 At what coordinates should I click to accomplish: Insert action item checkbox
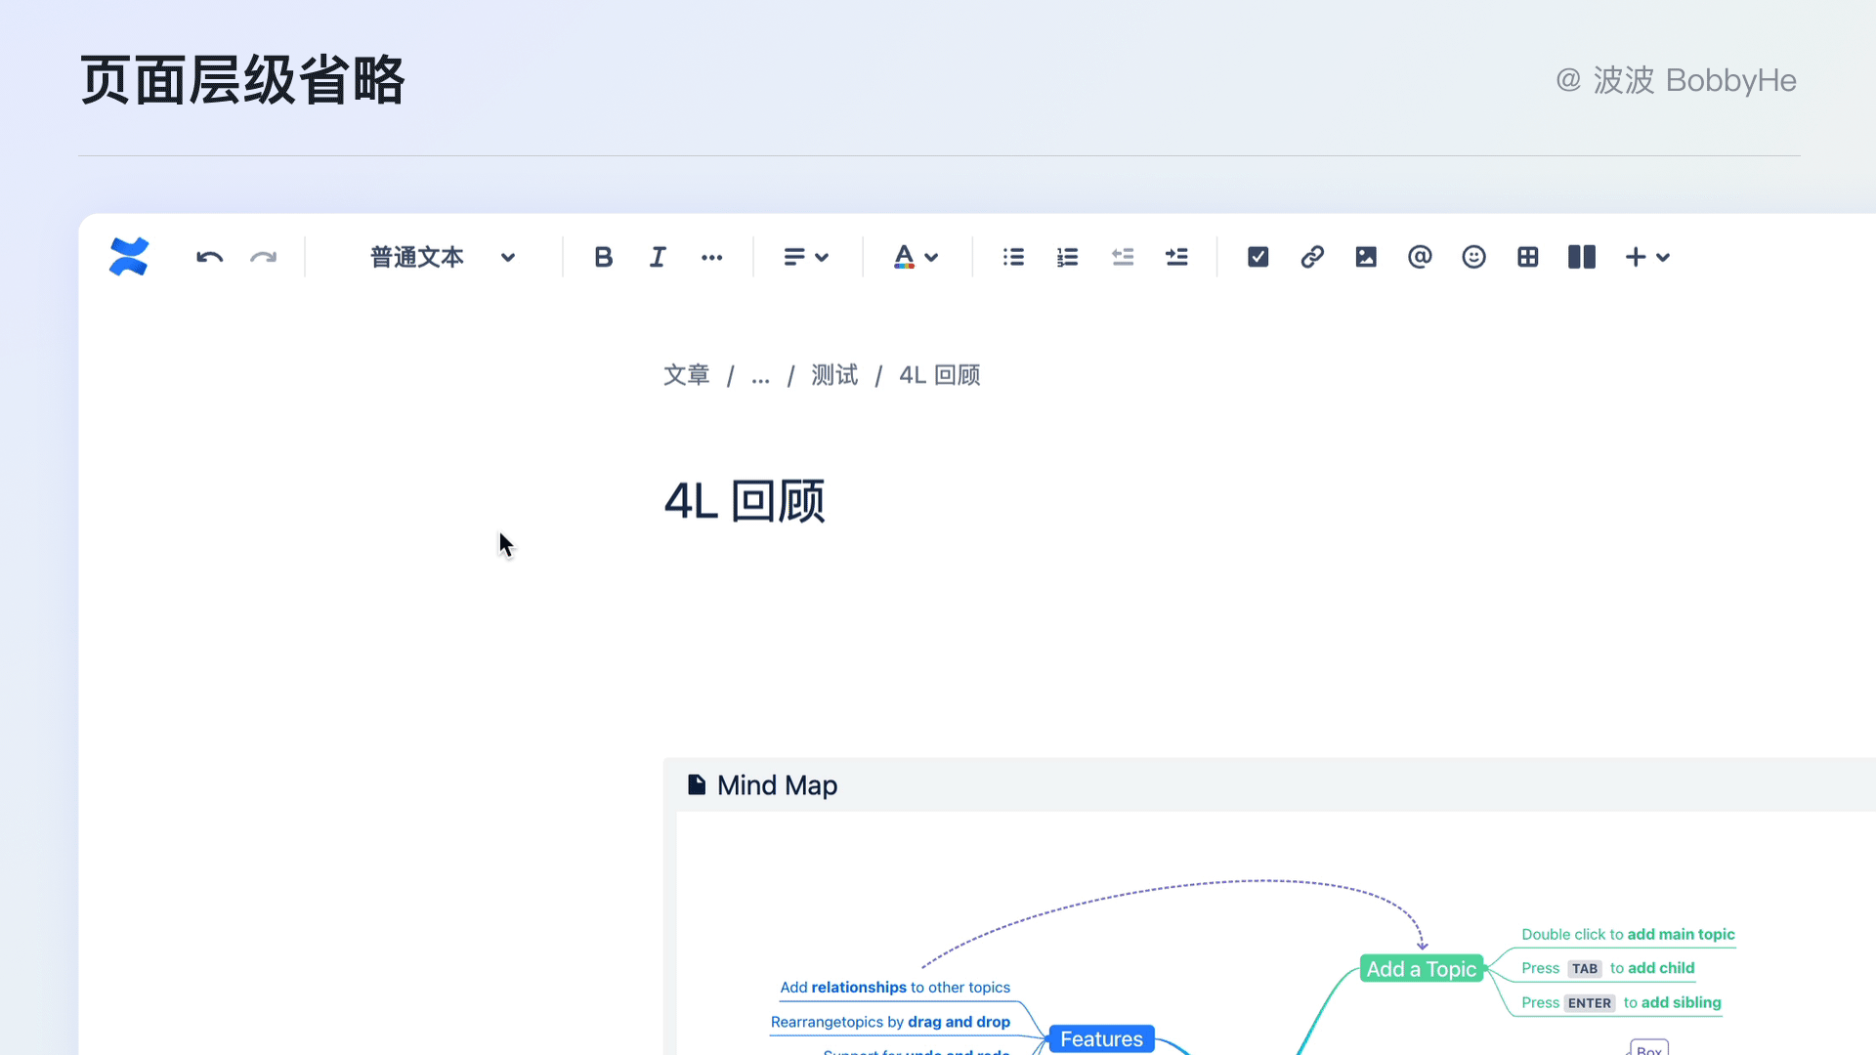pos(1258,257)
